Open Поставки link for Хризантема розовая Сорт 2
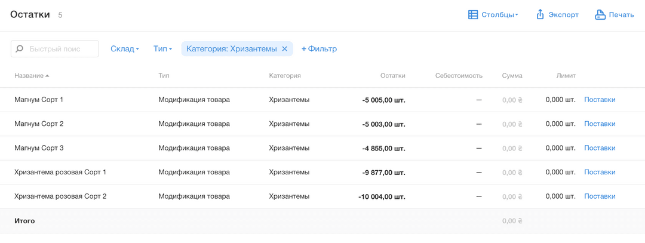The image size is (645, 243). 600,196
